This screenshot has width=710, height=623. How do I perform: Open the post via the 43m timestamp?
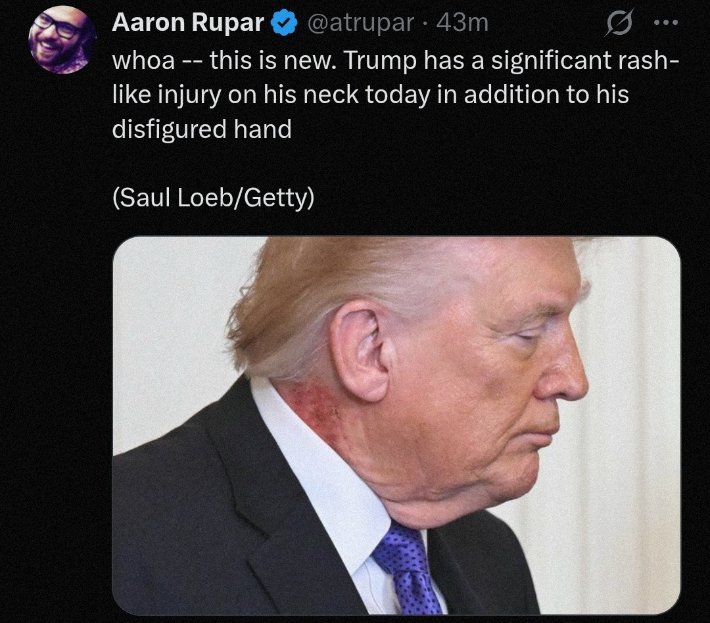tap(462, 23)
